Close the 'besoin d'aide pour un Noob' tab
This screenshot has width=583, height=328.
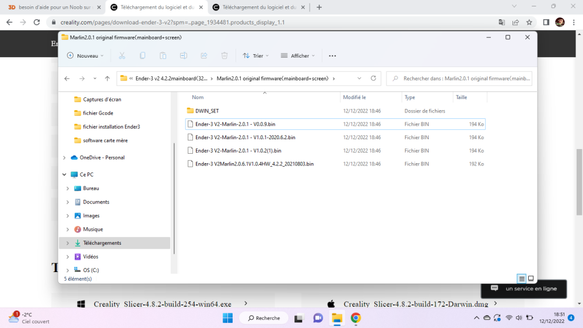(x=99, y=8)
